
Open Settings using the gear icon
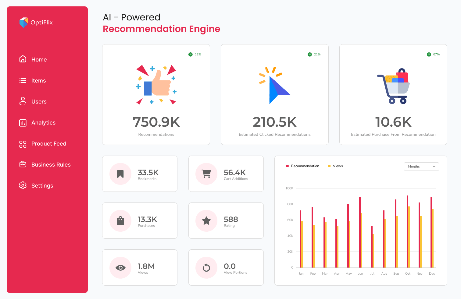click(23, 185)
